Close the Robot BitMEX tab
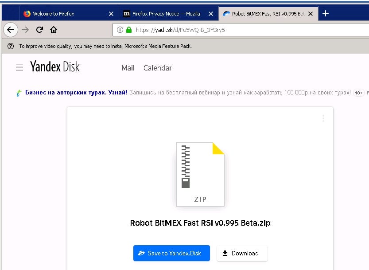Image resolution: width=369 pixels, height=270 pixels. (311, 14)
